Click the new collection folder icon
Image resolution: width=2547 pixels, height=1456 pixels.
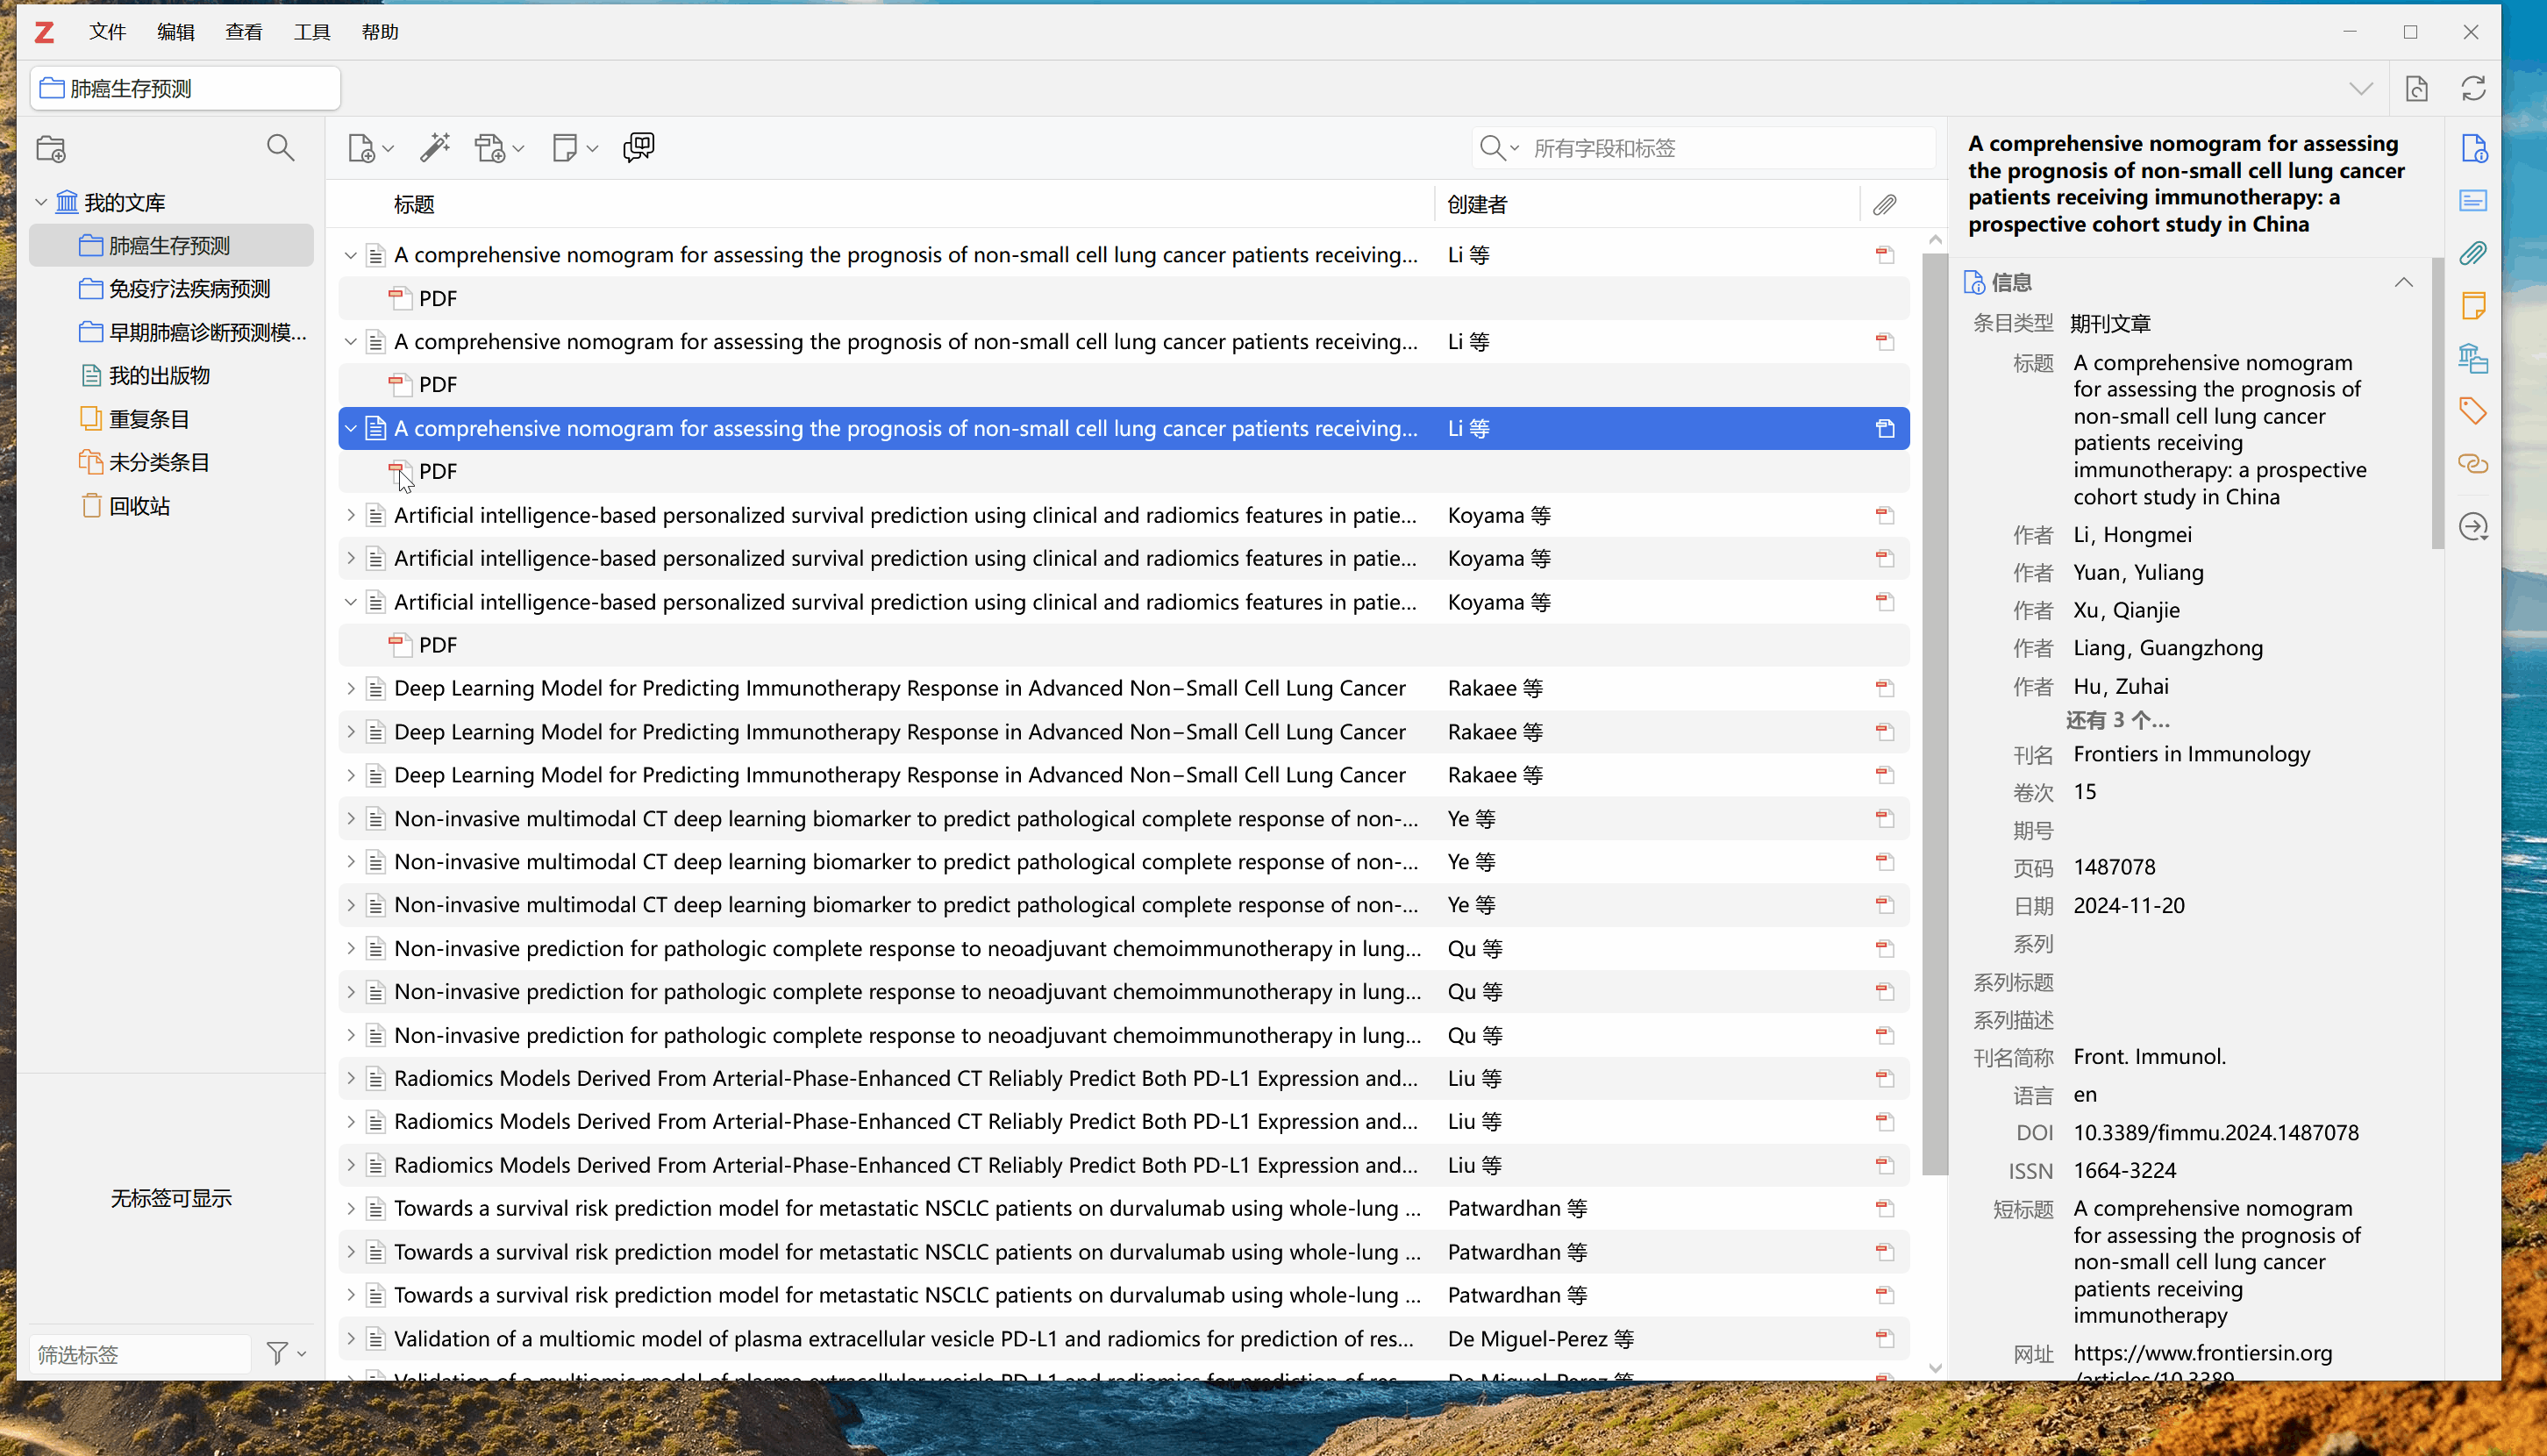(51, 149)
